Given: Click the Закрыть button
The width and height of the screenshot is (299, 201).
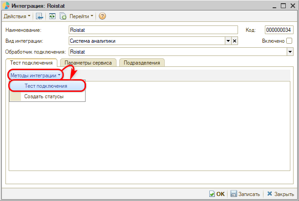Looking at the screenshot, I should 280,194.
